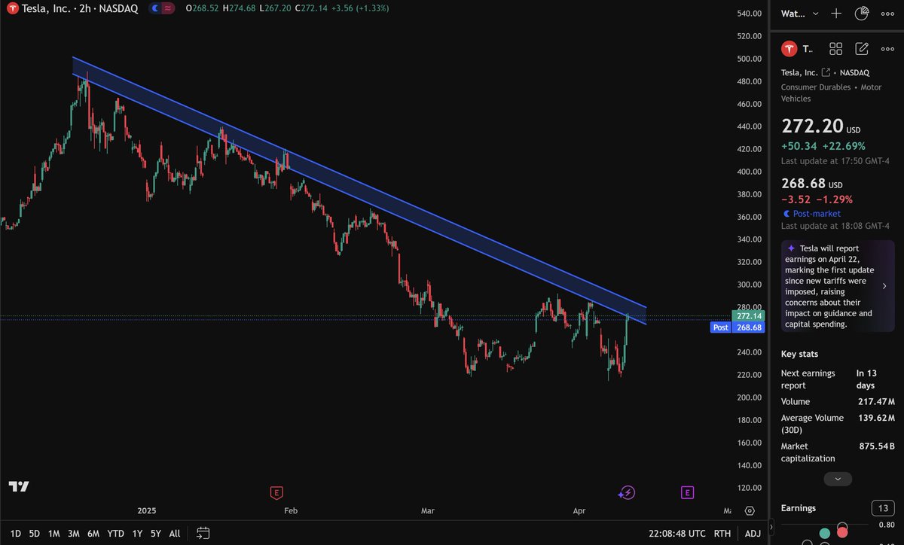Screen dimensions: 904x545
Task: Click the post-market 268.68 price label on the scale
Action: (x=748, y=327)
